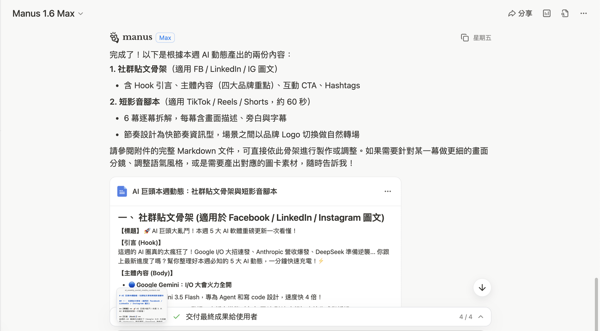
Task: Open the top-right more options menu
Action: coord(583,13)
